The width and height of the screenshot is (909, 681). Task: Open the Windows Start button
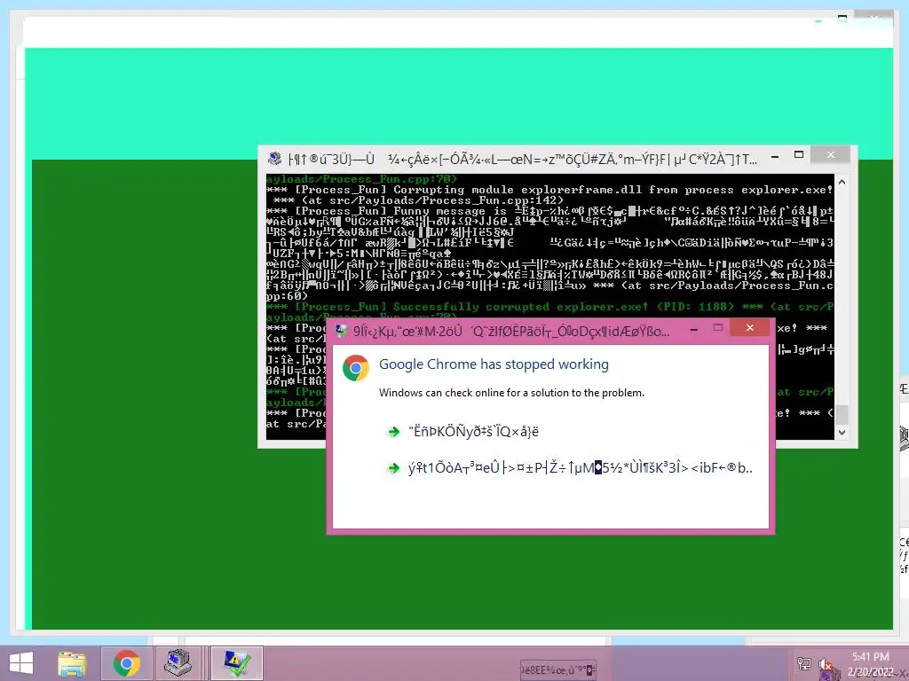click(x=21, y=663)
